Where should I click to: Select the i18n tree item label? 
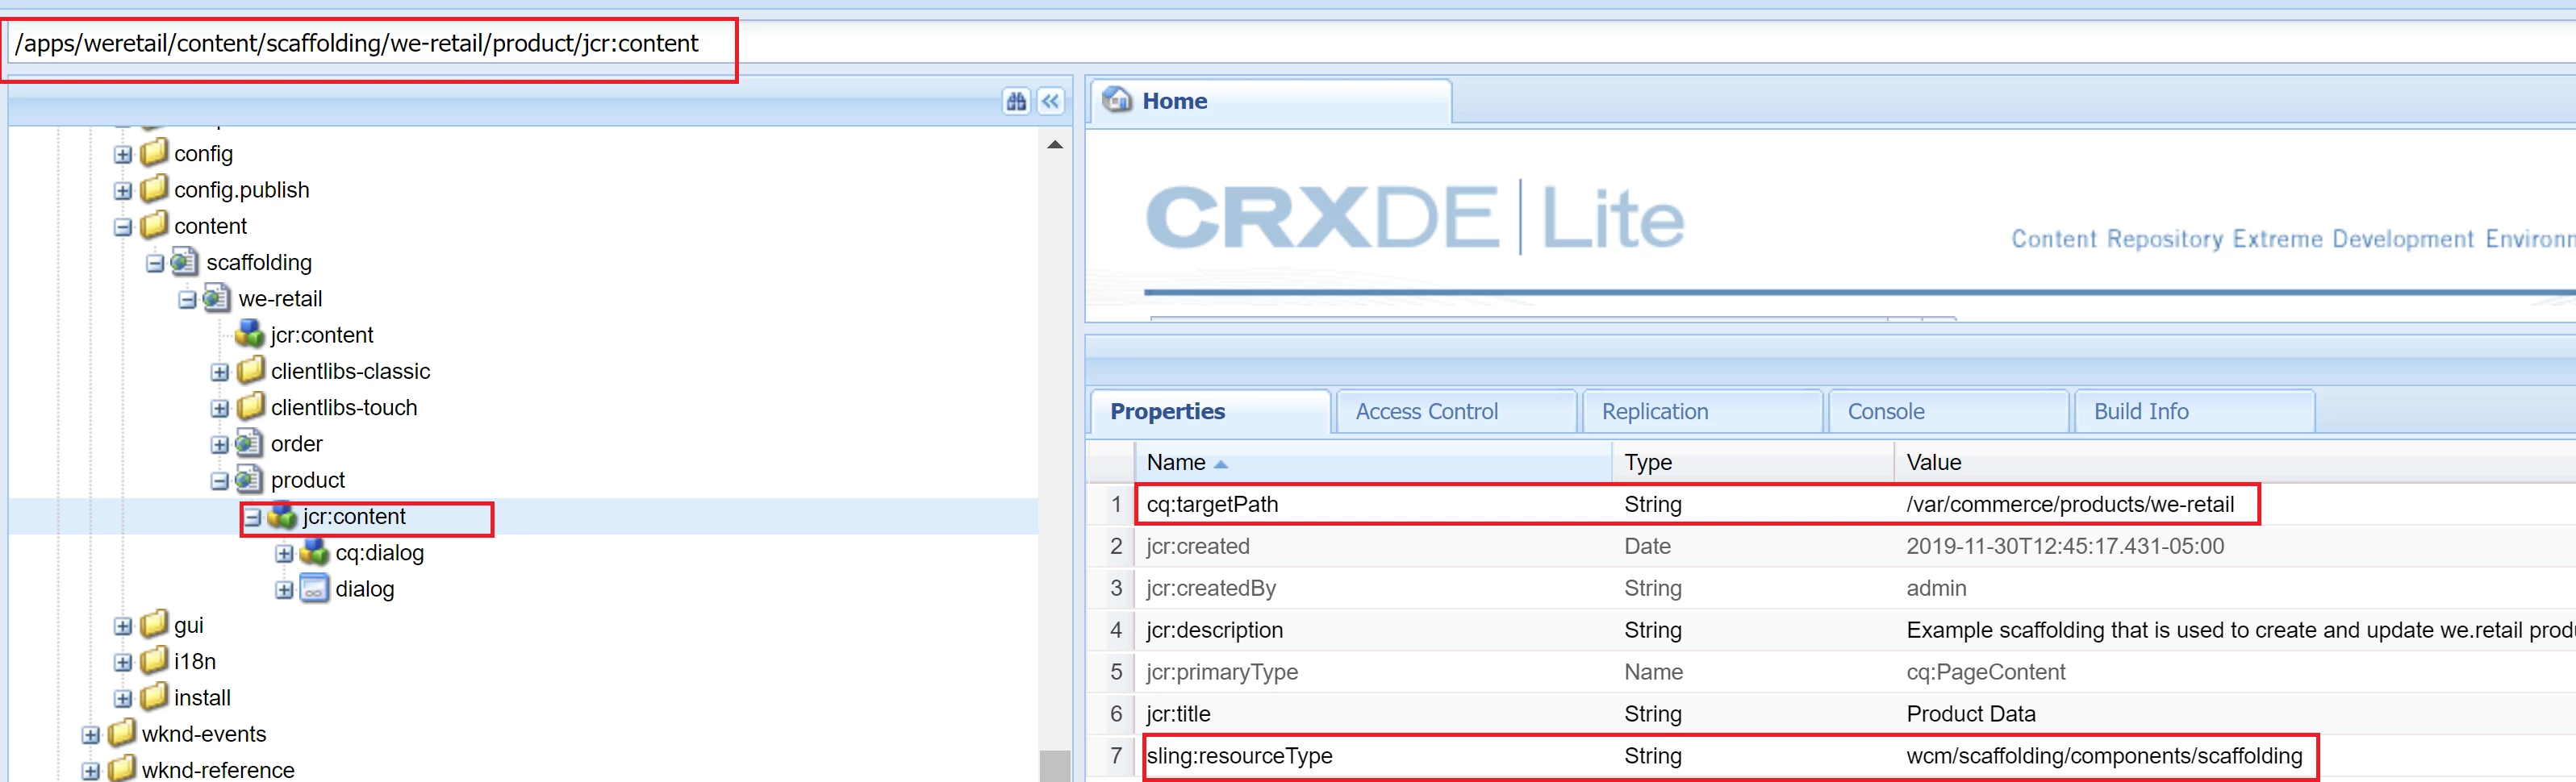(x=195, y=661)
